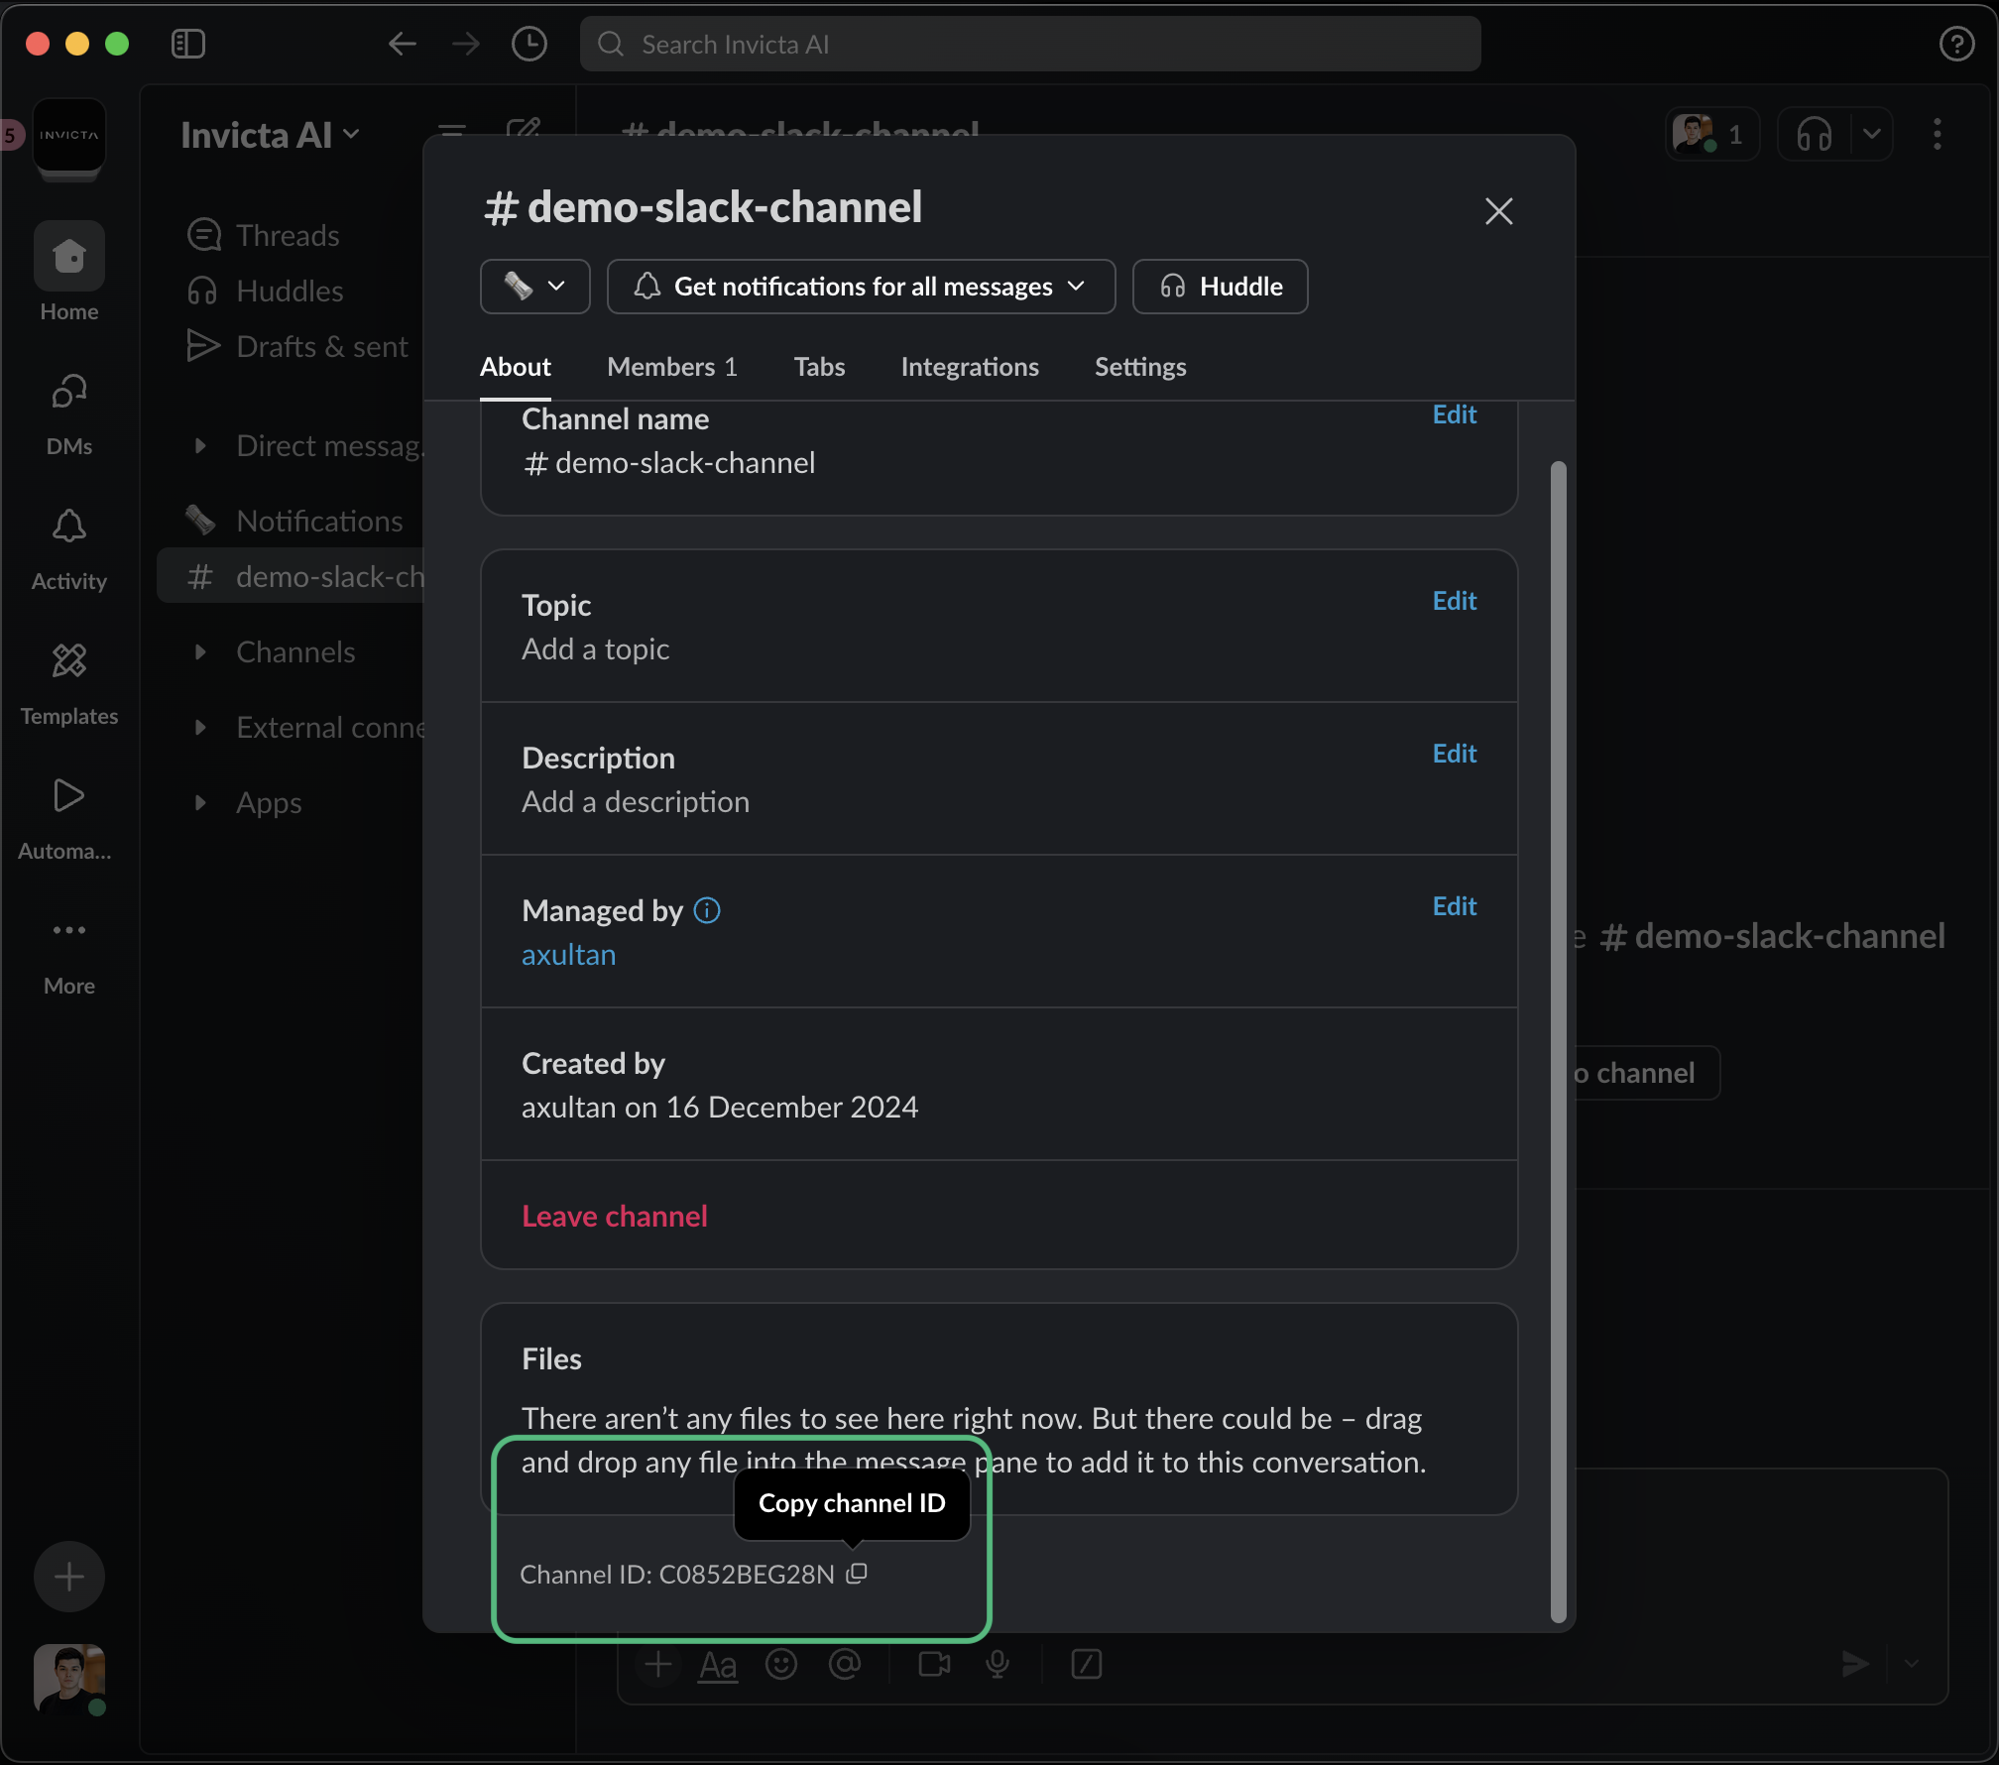1999x1765 pixels.
Task: Open the emoji picker in the message composer
Action: click(x=781, y=1664)
